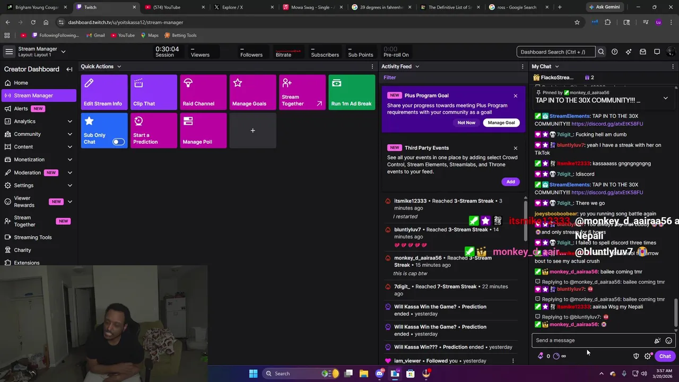Expand the Analytics sidebar section
679x382 pixels.
click(69, 121)
